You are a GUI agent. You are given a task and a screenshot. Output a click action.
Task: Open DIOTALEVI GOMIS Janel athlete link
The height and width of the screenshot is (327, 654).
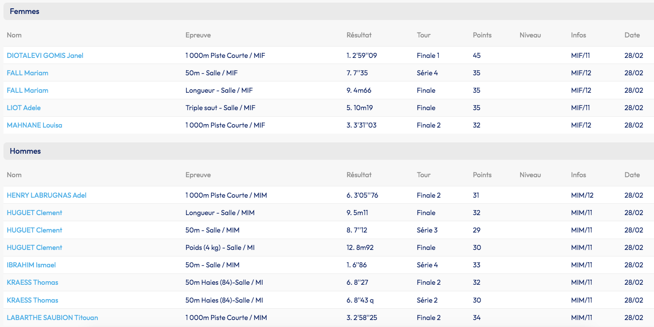(45, 55)
